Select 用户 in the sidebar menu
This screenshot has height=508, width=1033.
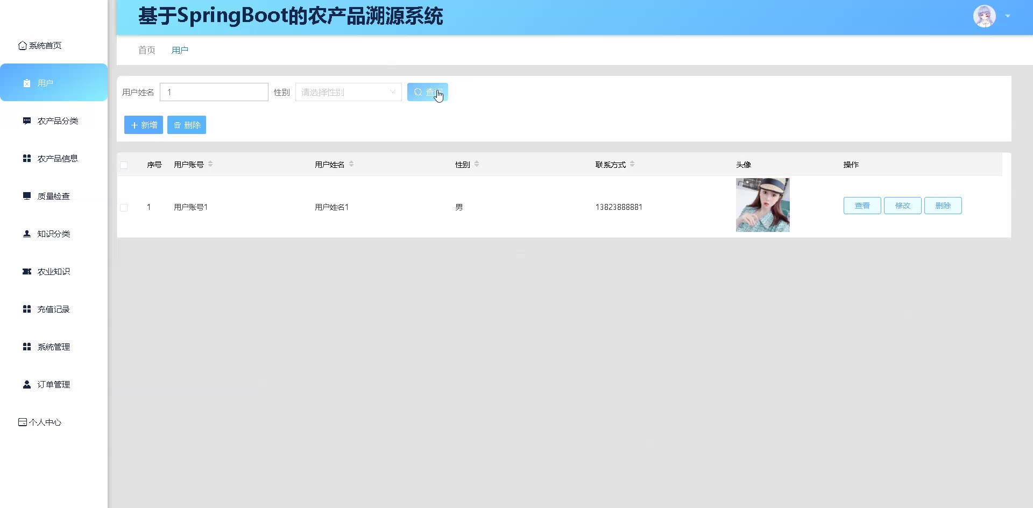point(54,82)
